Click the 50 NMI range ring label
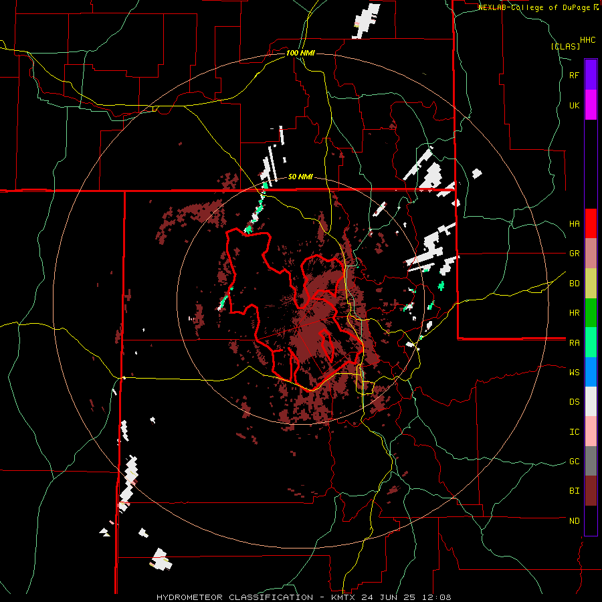 (x=300, y=177)
